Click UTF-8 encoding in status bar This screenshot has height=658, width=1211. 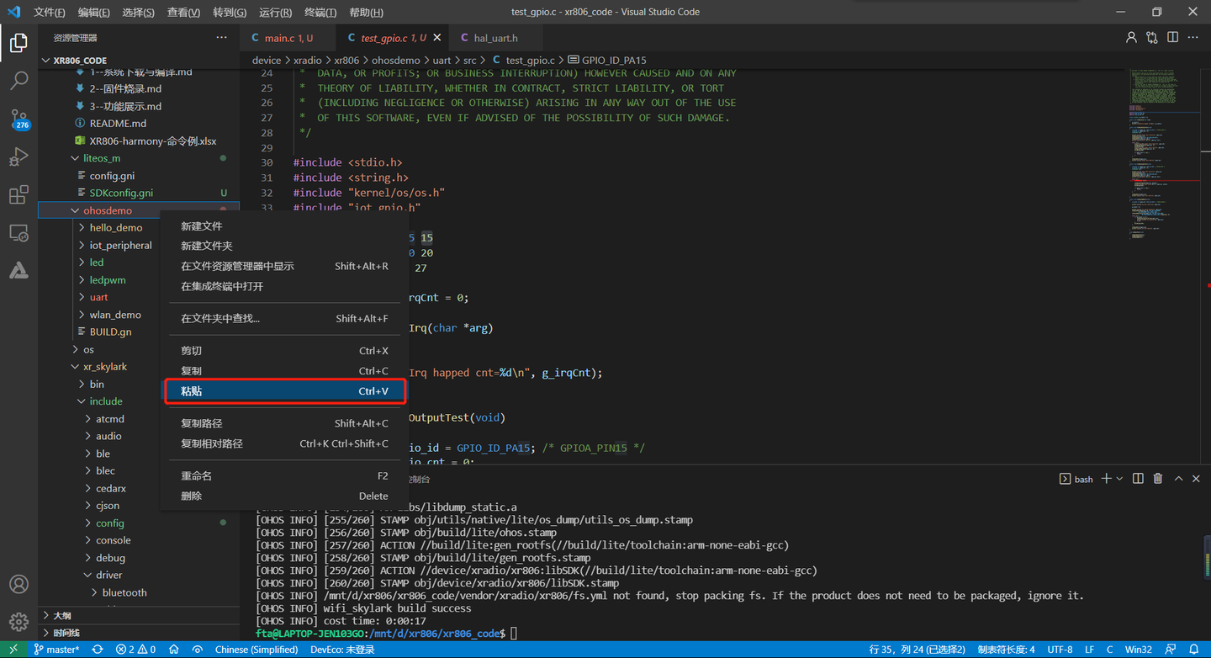pos(1060,650)
